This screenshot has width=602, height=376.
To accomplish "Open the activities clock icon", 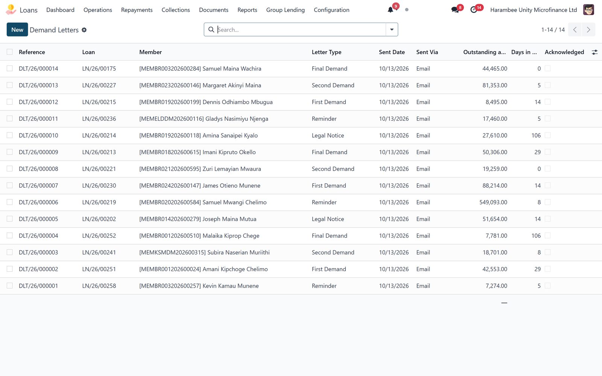I will (474, 10).
